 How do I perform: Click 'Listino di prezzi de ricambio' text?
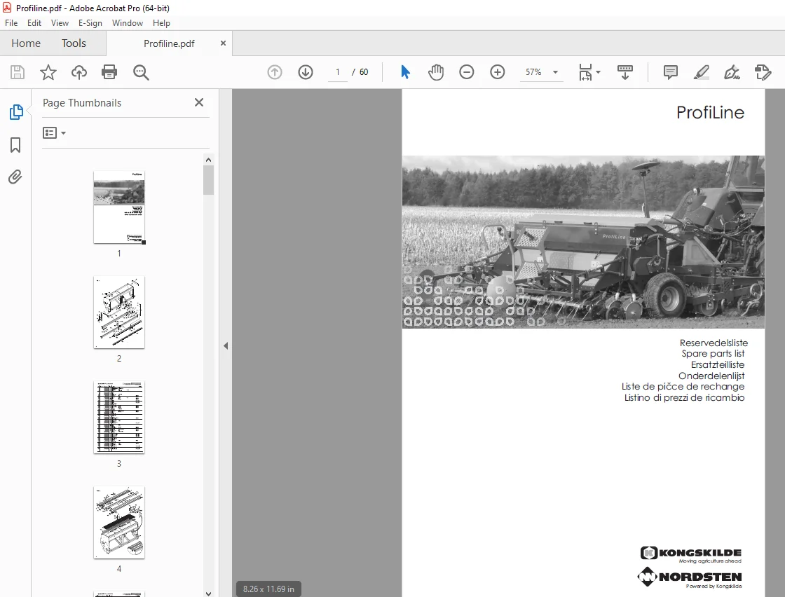(x=684, y=398)
